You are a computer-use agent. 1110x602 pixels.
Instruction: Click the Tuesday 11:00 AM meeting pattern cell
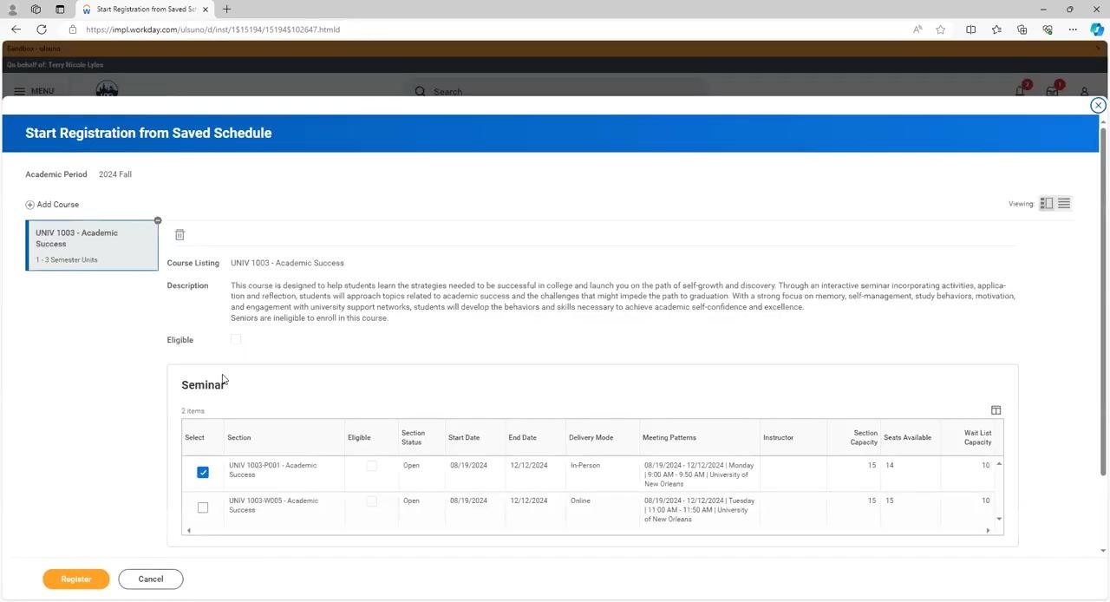pos(699,510)
